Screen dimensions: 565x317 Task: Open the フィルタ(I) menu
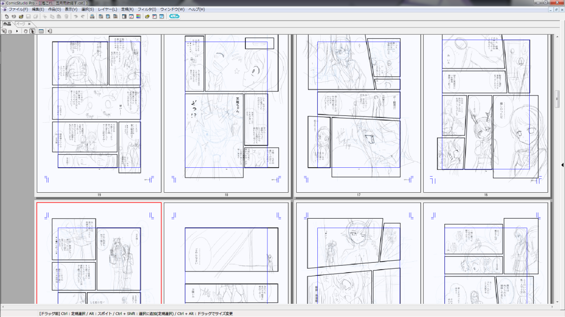click(147, 9)
